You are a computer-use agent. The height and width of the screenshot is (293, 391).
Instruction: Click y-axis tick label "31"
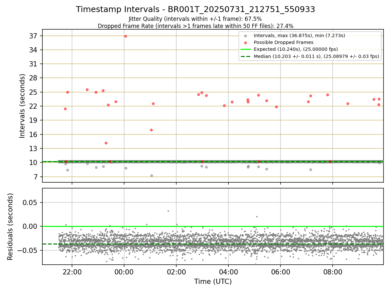click(x=34, y=64)
